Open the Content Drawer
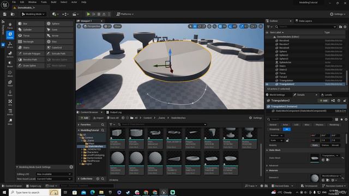This screenshot has width=349, height=196. 12,186
